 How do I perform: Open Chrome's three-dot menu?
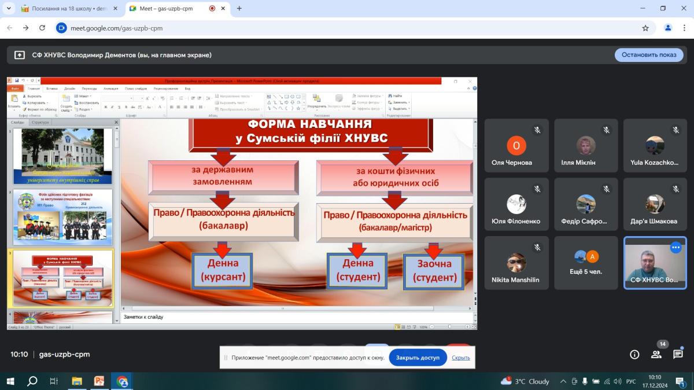(684, 28)
